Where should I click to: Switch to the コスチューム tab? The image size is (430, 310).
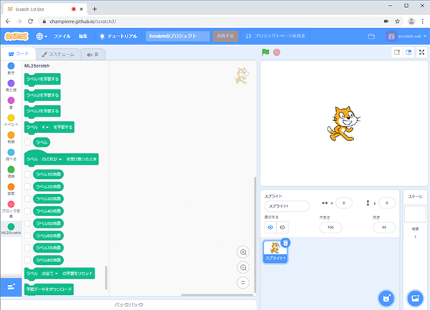coord(58,54)
